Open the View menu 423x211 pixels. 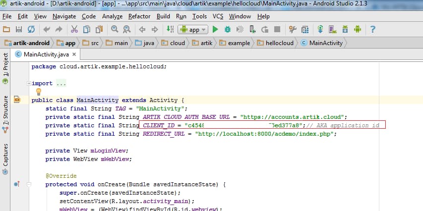click(40, 16)
